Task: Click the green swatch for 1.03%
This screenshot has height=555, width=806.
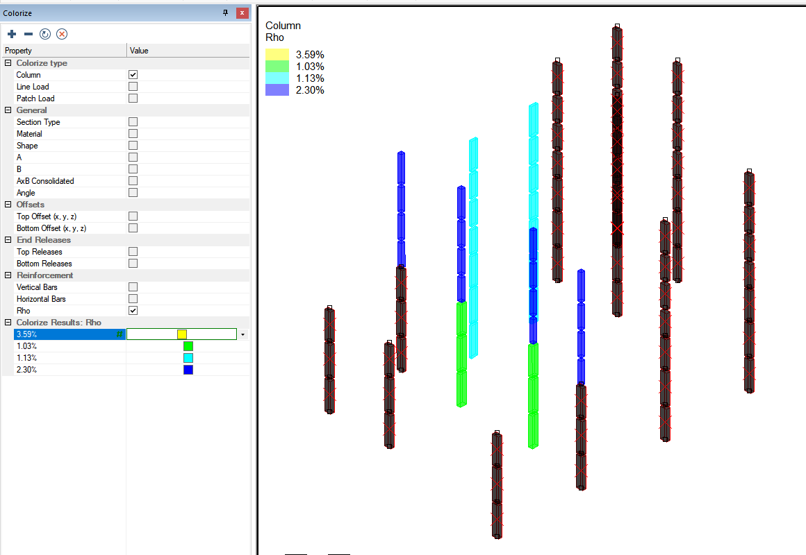Action: [188, 346]
